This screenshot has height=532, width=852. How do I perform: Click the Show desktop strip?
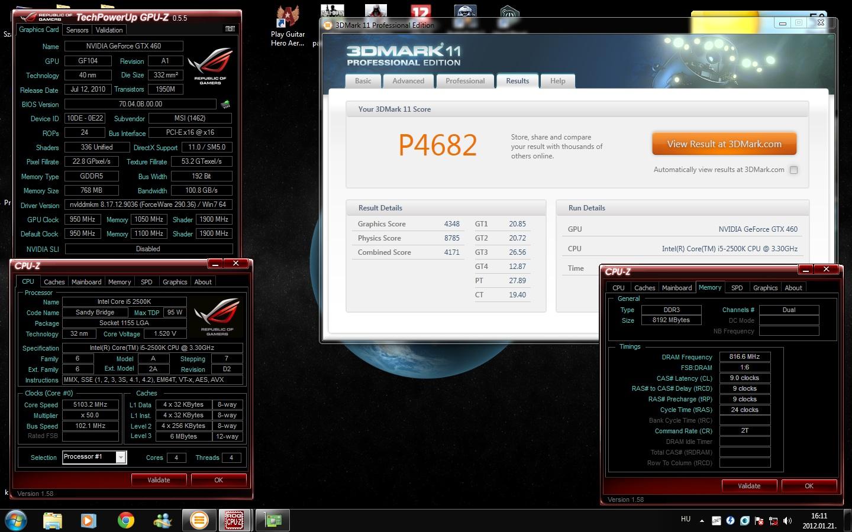[x=847, y=521]
